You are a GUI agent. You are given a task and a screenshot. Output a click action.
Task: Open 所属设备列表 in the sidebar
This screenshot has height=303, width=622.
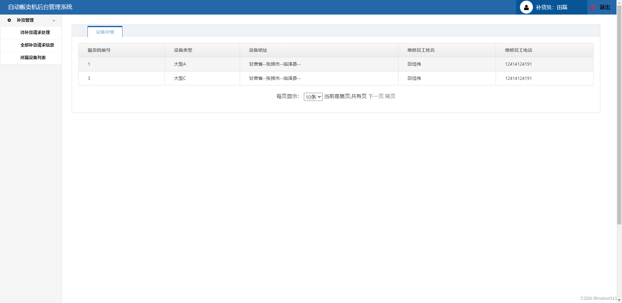point(33,58)
